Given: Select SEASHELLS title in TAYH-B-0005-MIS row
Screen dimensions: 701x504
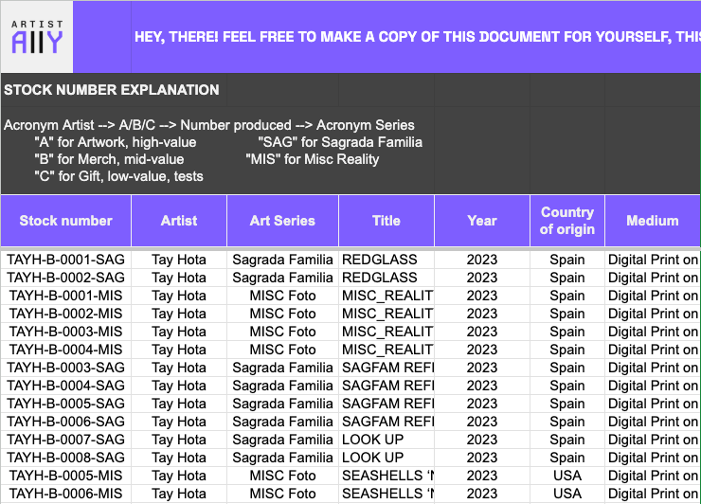Looking at the screenshot, I should click(386, 476).
